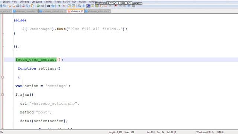This screenshot has width=238, height=134.
Task: Click the lines : 129 status entry
Action: tap(129, 133)
